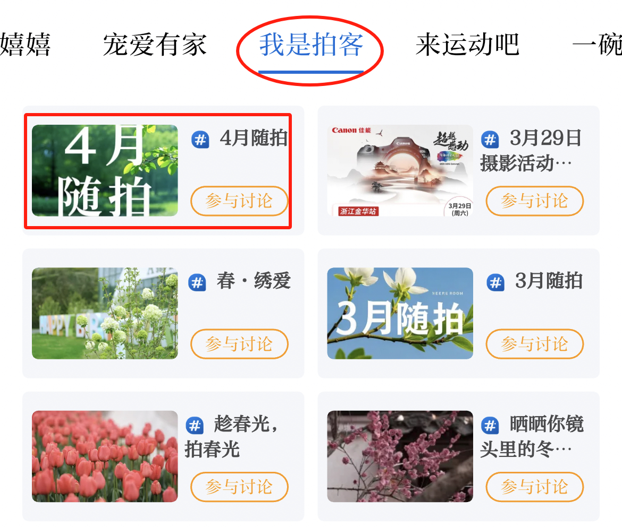The width and height of the screenshot is (622, 527).
Task: Click 参与讨论 for 春·绣爱 topic
Action: click(x=239, y=344)
